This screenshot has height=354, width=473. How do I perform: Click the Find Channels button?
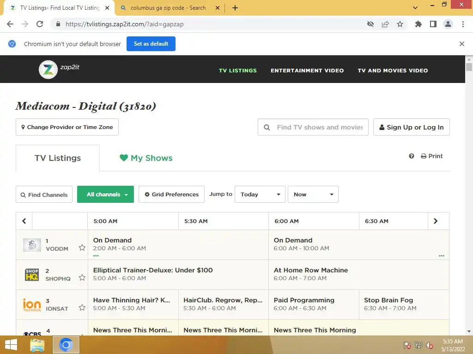44,195
